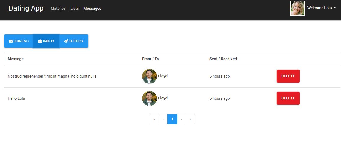341x143 pixels.
Task: Click '5 hours ago' in the Hello Lola row
Action: 220,98
